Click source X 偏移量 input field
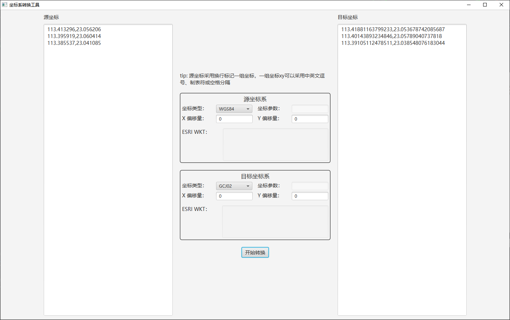 coord(234,119)
